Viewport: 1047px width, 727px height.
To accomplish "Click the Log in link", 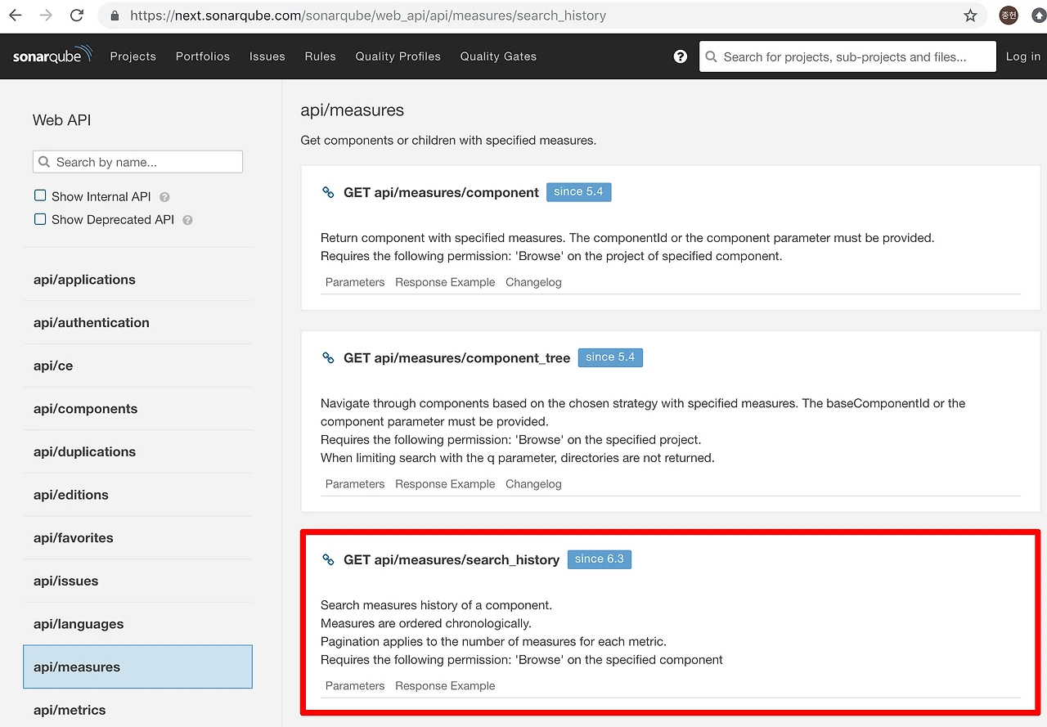I will (x=1023, y=56).
